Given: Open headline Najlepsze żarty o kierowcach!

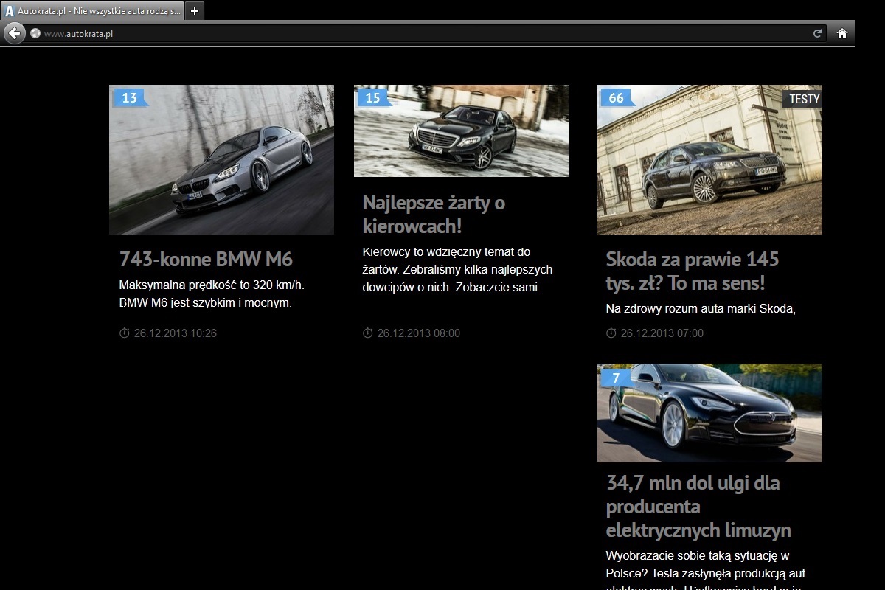Looking at the screenshot, I should coord(434,214).
